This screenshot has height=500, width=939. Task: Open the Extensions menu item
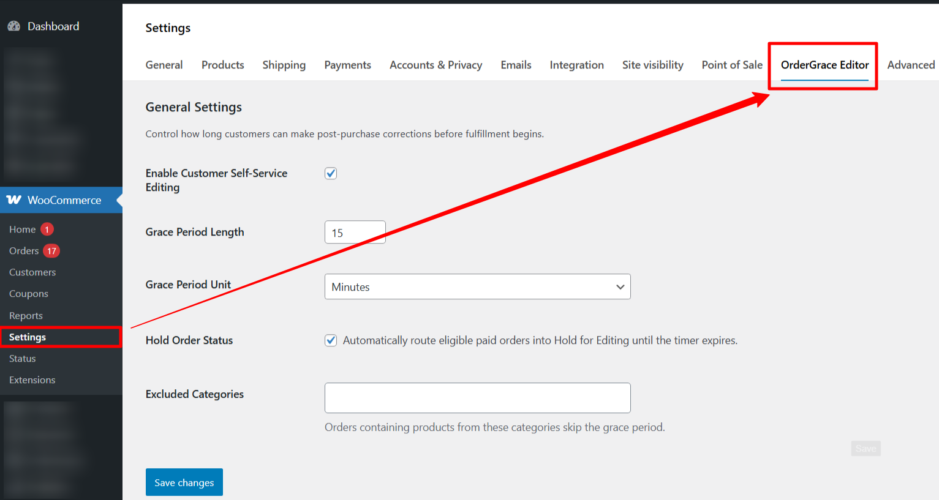pyautogui.click(x=32, y=379)
